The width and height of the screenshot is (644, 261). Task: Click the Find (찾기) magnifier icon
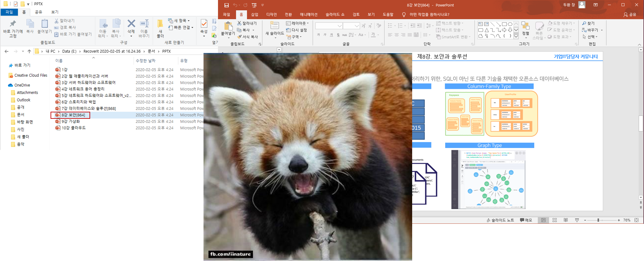[584, 23]
